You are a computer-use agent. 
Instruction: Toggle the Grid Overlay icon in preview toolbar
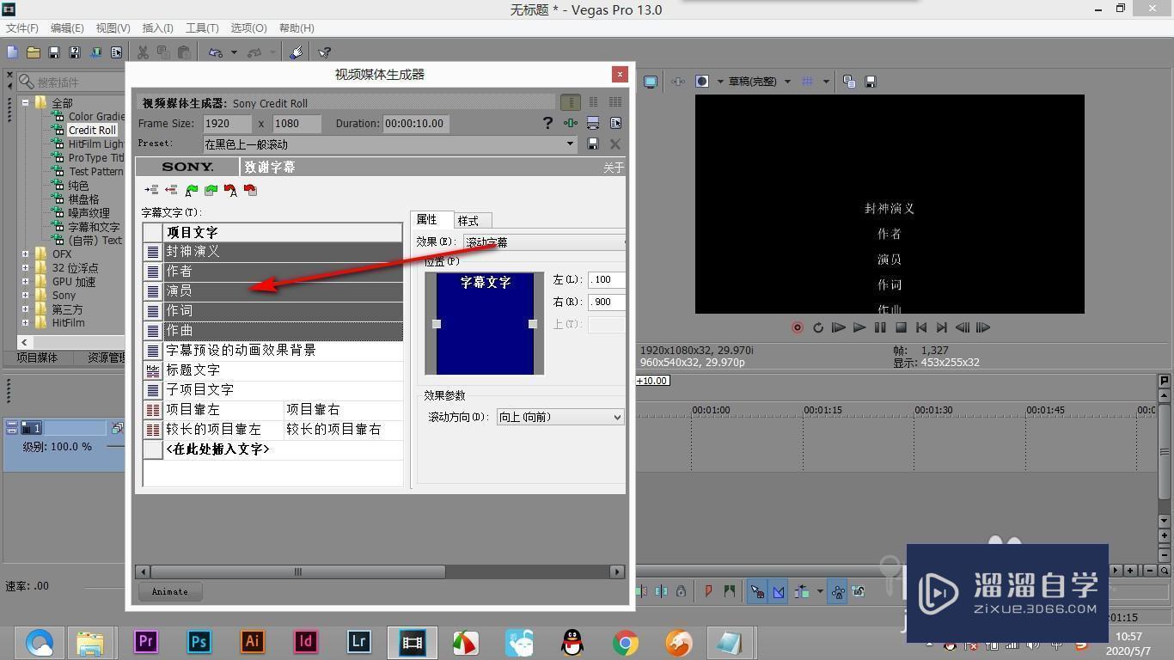tap(807, 81)
